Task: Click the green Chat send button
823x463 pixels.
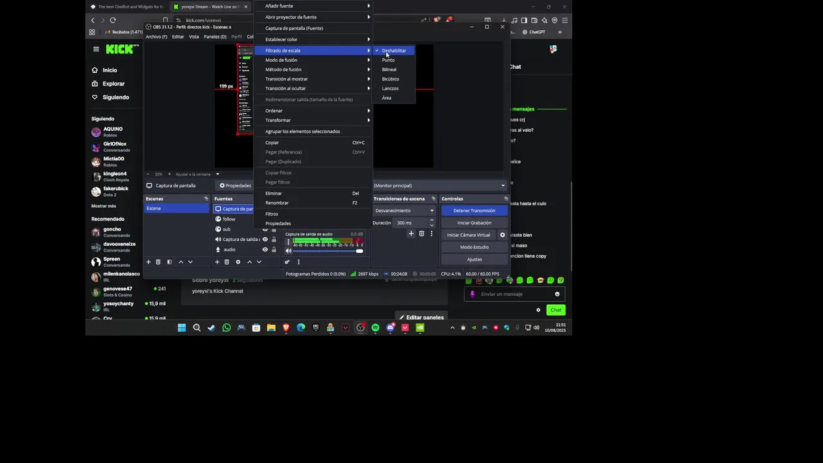Action: point(556,310)
